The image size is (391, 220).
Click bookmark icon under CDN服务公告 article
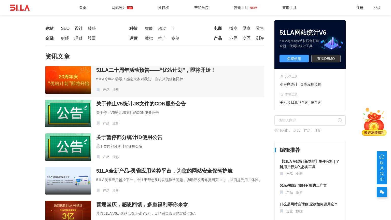(x=98, y=123)
